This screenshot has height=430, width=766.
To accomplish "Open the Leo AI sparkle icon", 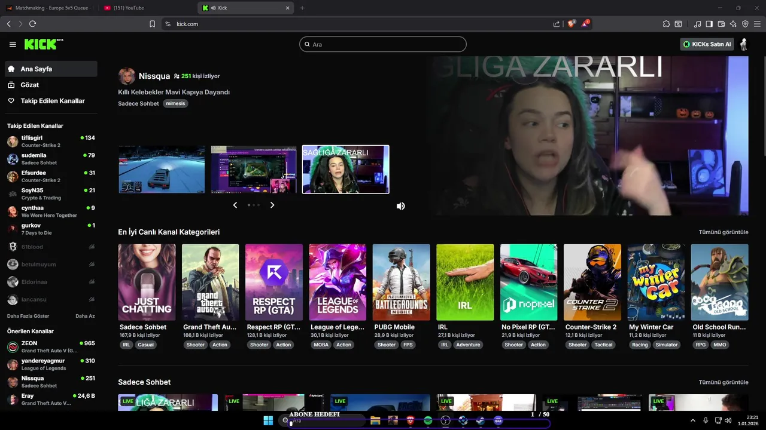I will click(733, 24).
